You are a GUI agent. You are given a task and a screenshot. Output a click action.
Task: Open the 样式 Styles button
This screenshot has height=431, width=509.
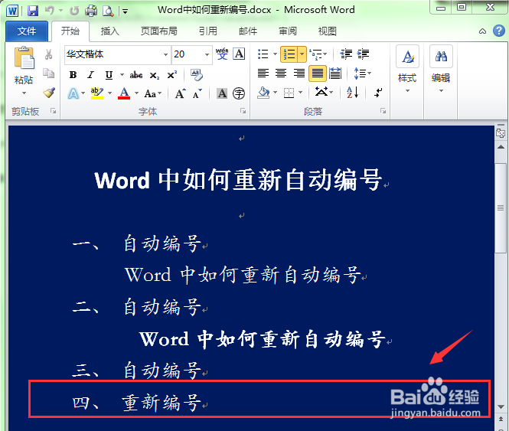407,70
